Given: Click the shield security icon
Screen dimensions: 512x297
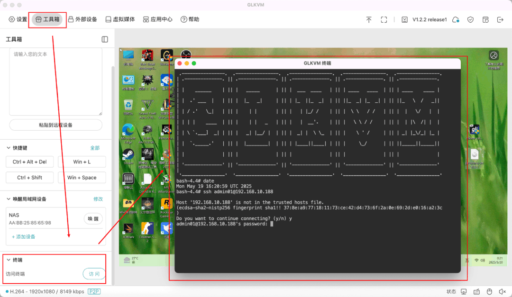Looking at the screenshot, I should coord(470,19).
